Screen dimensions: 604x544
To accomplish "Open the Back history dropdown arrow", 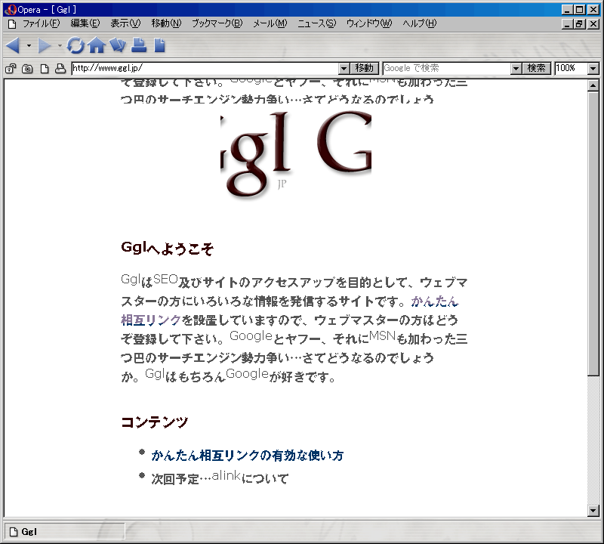I will tap(29, 46).
